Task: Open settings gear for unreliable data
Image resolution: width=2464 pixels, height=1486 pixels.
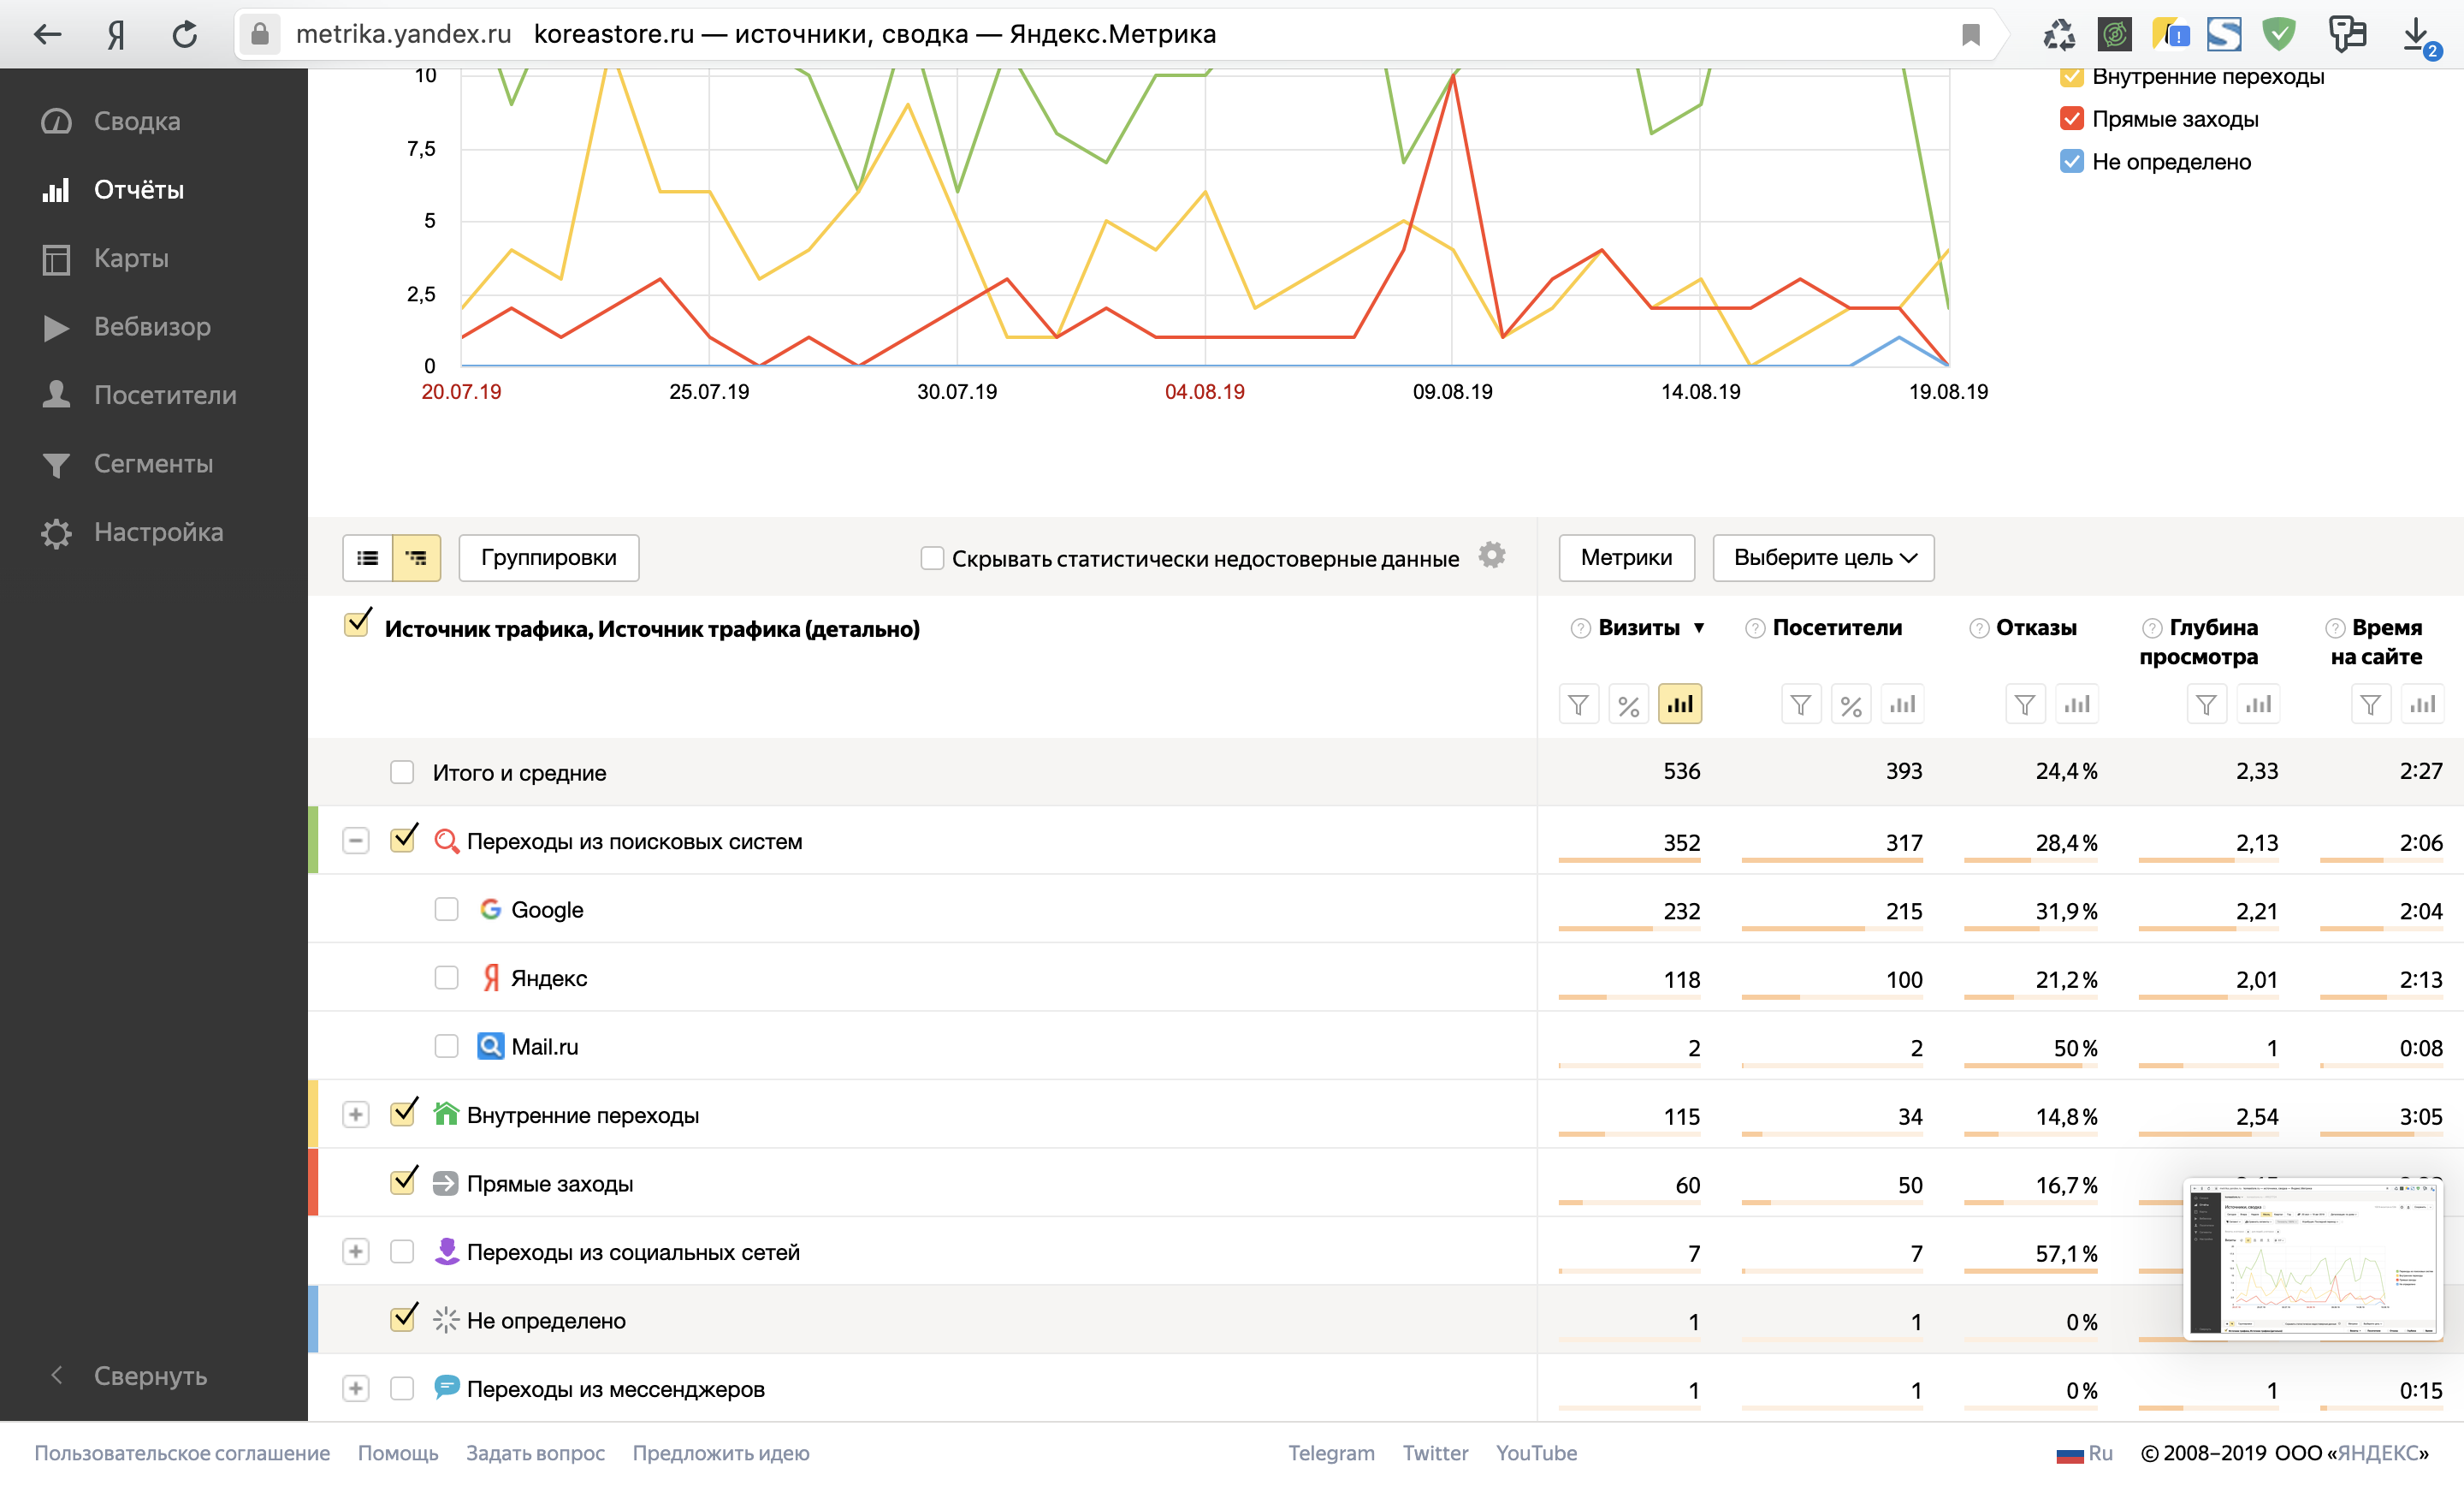Action: (1491, 556)
